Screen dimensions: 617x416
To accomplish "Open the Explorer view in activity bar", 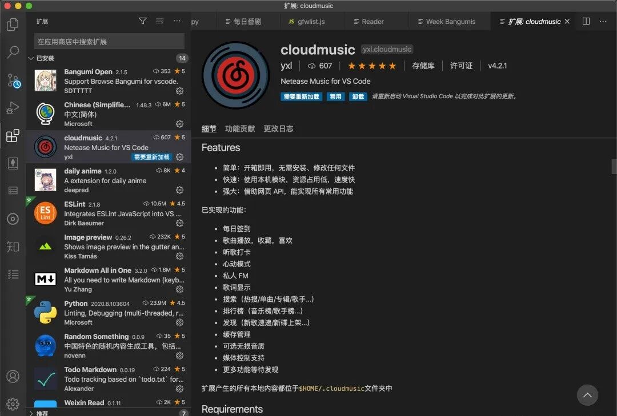I will point(13,25).
